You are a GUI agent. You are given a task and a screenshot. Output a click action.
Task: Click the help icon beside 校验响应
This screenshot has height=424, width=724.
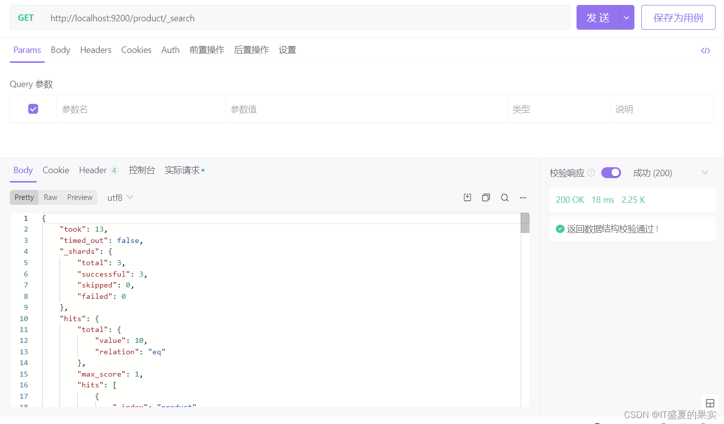click(x=591, y=173)
